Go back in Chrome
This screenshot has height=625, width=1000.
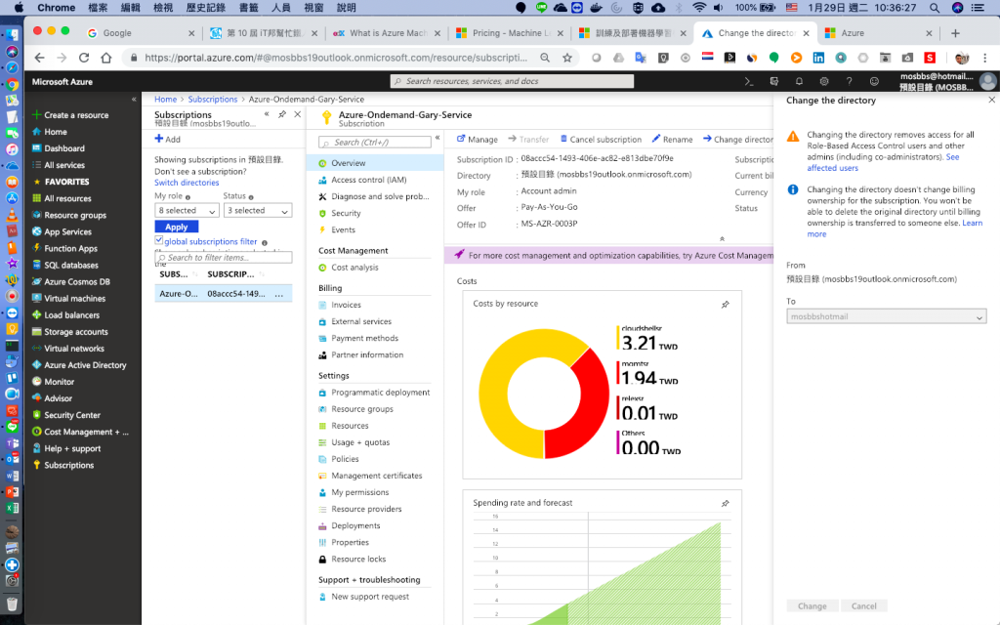click(x=39, y=58)
